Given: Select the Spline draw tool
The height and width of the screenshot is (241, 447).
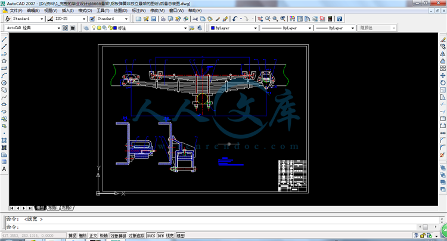Looking at the screenshot, I should coord(4,97).
